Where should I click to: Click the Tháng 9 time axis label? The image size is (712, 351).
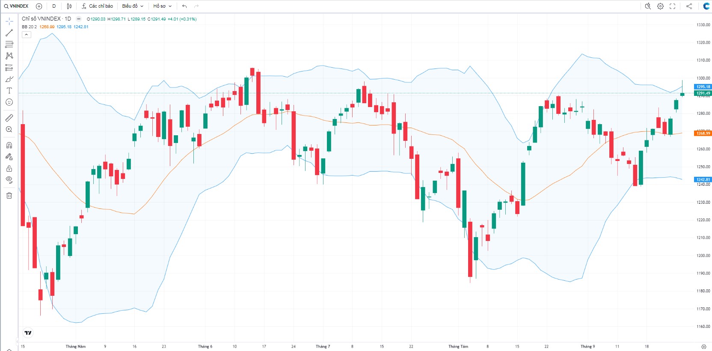coord(587,346)
